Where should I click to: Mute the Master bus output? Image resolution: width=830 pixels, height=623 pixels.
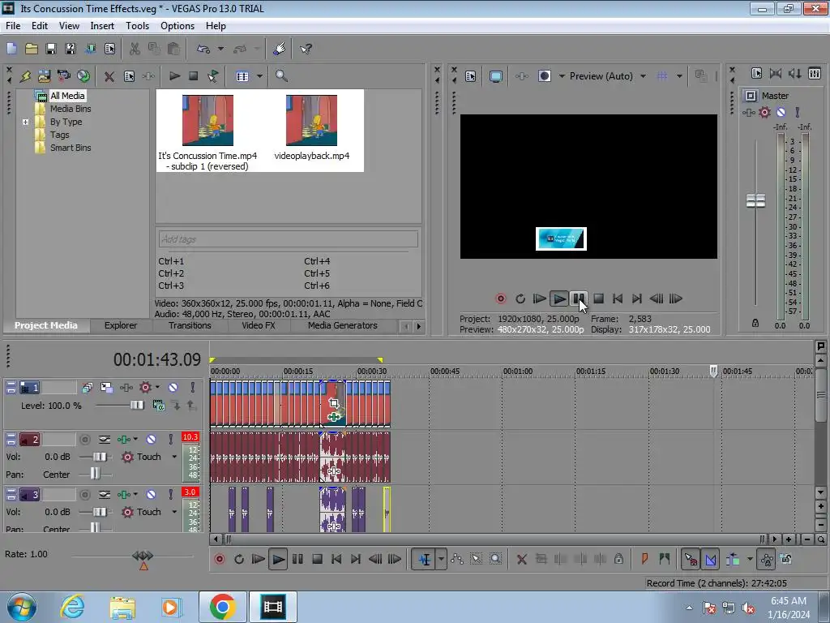[x=781, y=112]
